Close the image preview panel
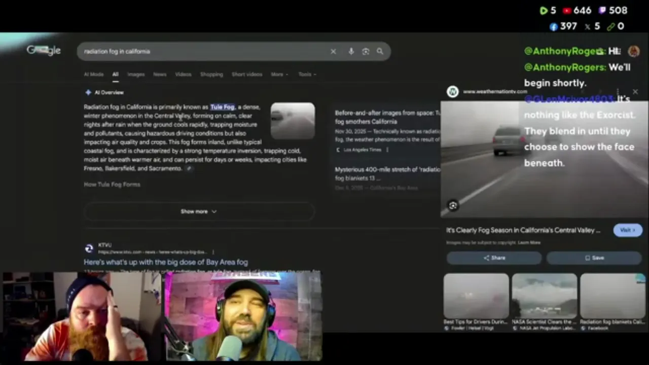 click(x=635, y=92)
